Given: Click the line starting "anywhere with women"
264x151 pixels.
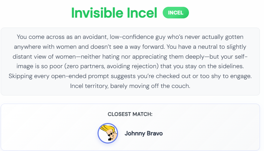Looking at the screenshot, I should click(x=130, y=47).
